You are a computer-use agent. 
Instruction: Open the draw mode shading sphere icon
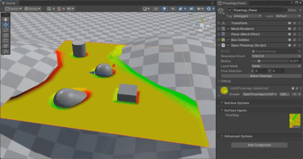(145, 9)
